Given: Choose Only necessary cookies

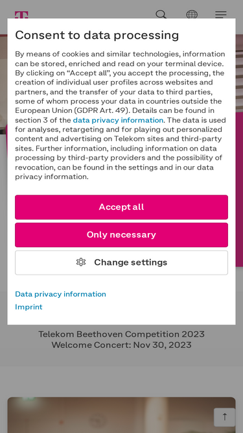Looking at the screenshot, I should 122,235.
